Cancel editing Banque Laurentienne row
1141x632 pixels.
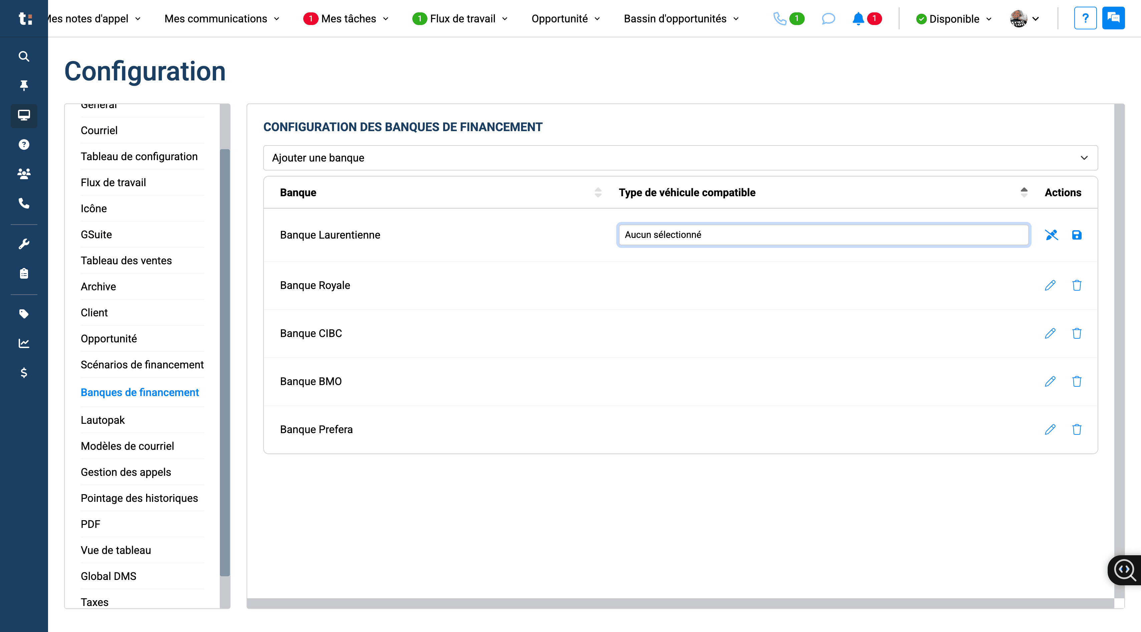pos(1052,235)
